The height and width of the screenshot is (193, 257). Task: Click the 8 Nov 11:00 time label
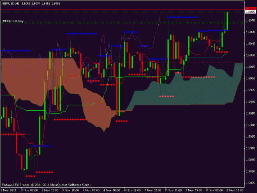235,191
